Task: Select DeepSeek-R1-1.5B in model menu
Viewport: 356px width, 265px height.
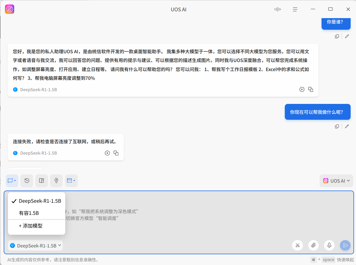Action: 37,201
